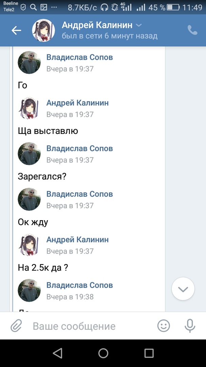The width and height of the screenshot is (206, 367).
Task: Open the attachment paperclip menu
Action: coord(16,327)
